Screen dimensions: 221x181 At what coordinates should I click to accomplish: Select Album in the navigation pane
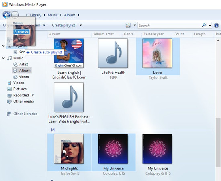[x=25, y=70]
